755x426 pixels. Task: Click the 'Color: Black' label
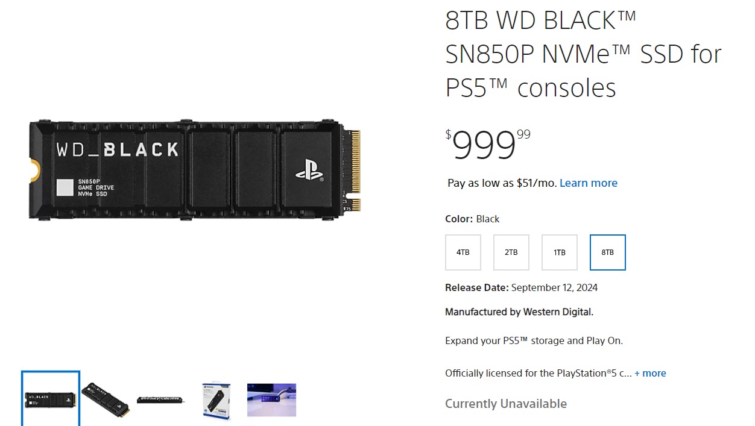coord(472,219)
